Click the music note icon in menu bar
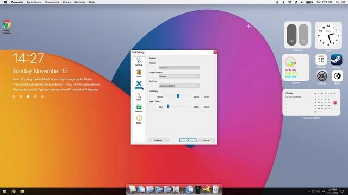 296,2
